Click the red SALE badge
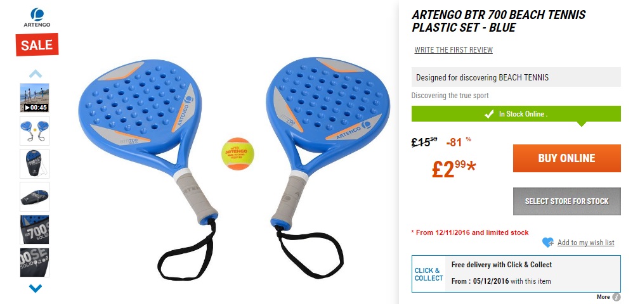Image resolution: width=633 pixels, height=304 pixels. (37, 45)
